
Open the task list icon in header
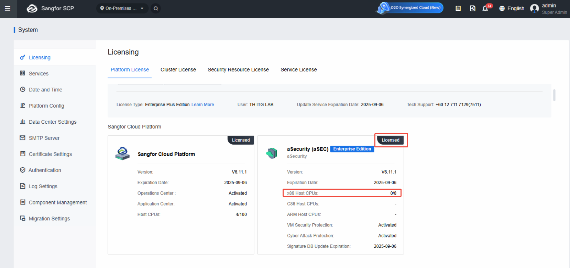(458, 9)
